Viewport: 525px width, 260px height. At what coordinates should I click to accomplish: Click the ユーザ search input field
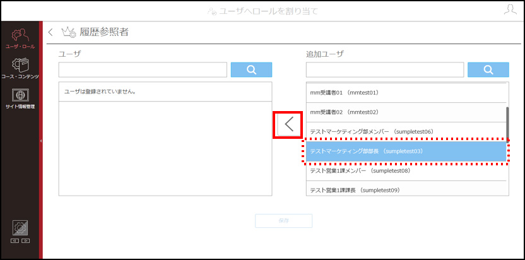143,69
